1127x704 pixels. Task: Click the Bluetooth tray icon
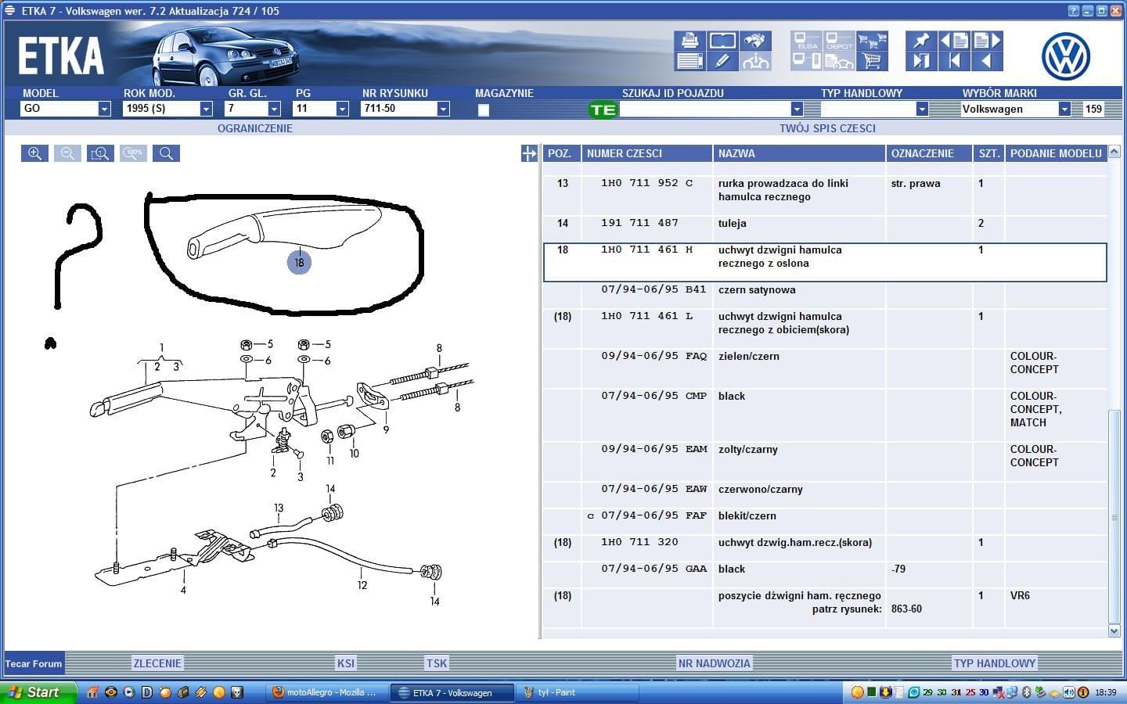pyautogui.click(x=1026, y=692)
